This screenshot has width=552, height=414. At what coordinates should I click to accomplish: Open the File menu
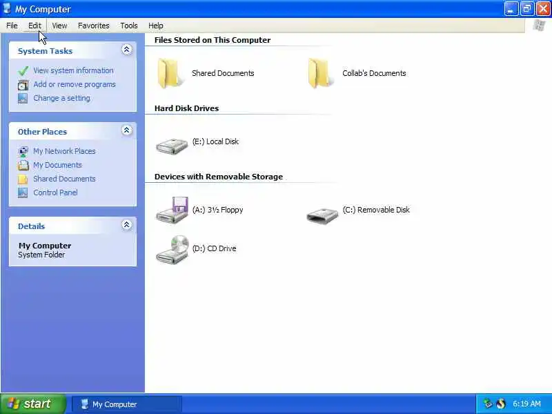(x=12, y=26)
